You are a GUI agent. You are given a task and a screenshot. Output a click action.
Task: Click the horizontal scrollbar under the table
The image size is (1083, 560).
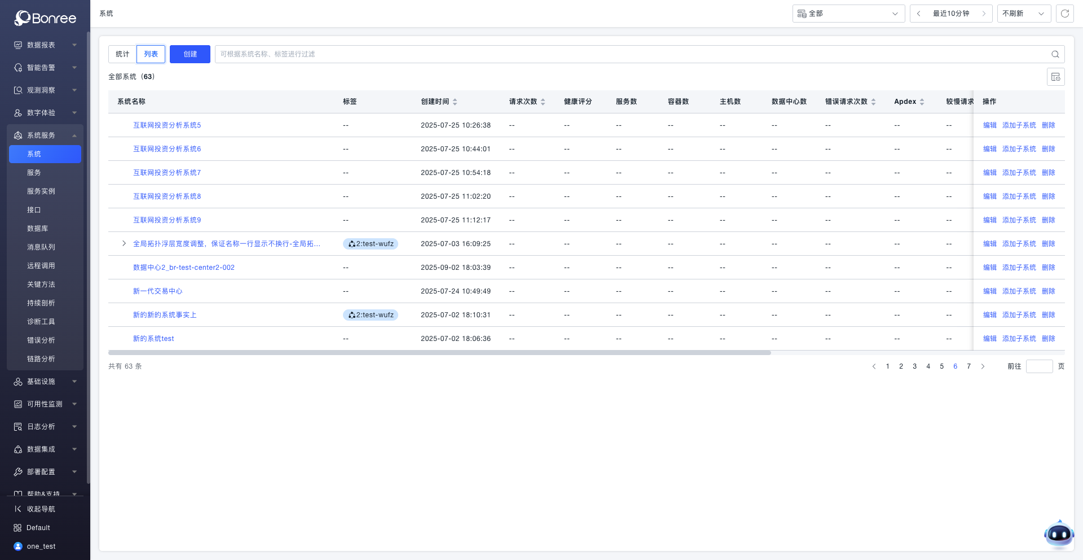[439, 353]
